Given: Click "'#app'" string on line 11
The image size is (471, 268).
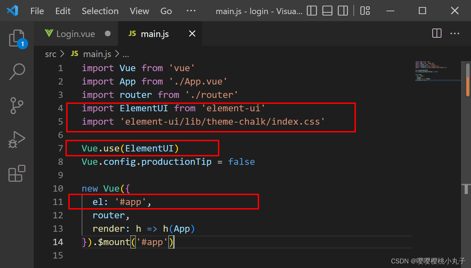Looking at the screenshot, I should pyautogui.click(x=130, y=202).
